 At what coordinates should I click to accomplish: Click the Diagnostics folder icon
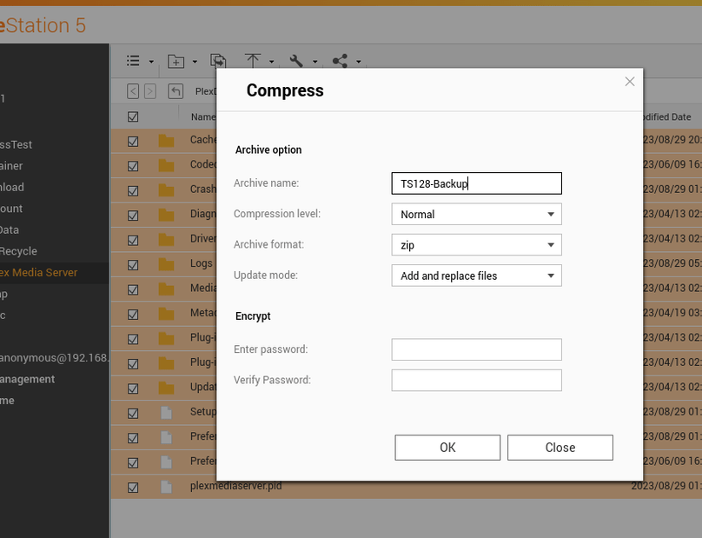tap(166, 215)
